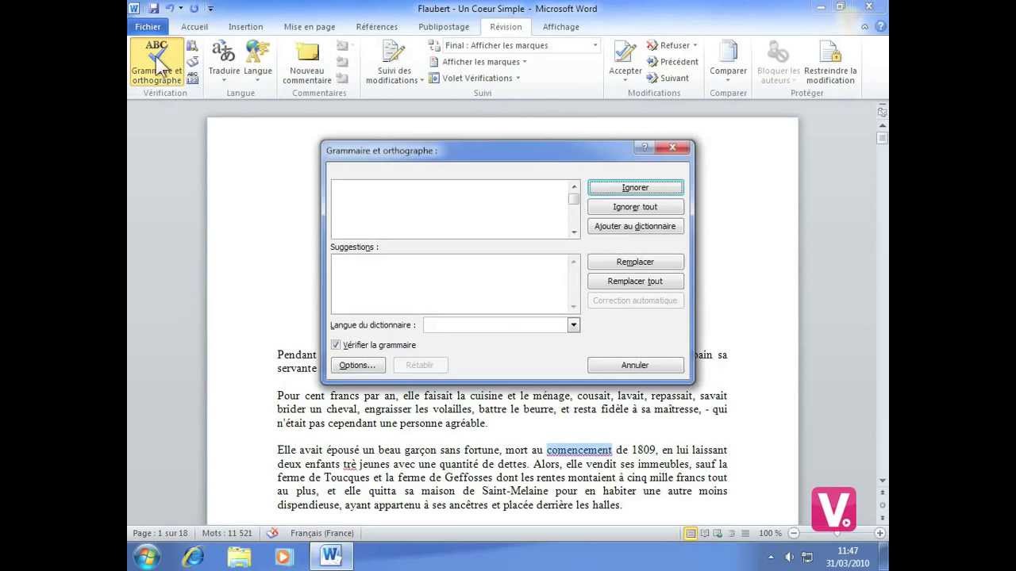Open the Fichier tab
The width and height of the screenshot is (1016, 571).
click(148, 27)
